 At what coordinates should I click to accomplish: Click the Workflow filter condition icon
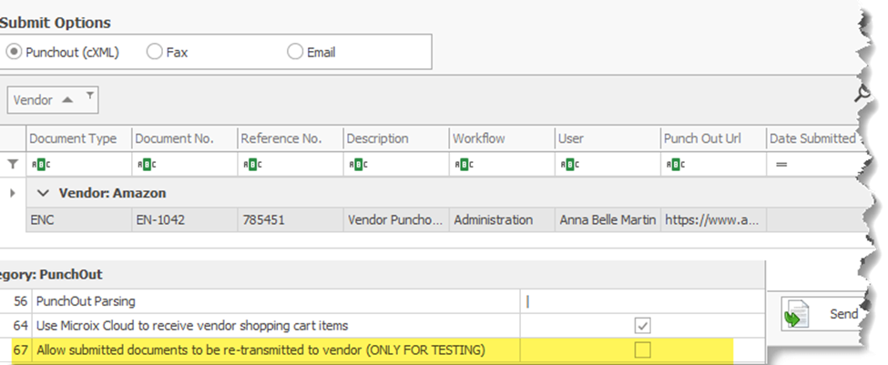coord(463,165)
